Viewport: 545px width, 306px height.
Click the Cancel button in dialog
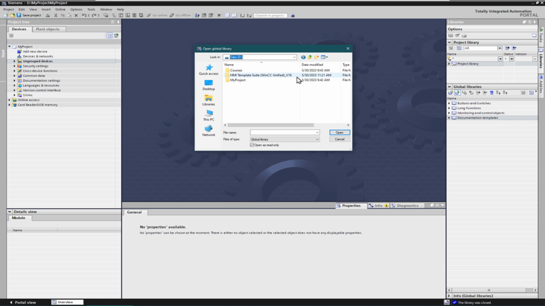(x=339, y=139)
